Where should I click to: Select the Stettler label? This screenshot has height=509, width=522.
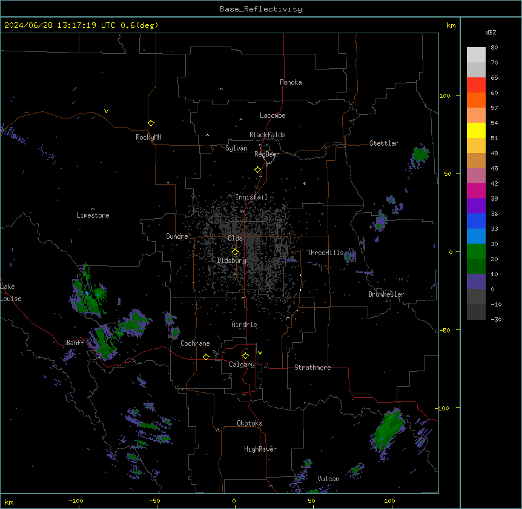click(x=384, y=143)
